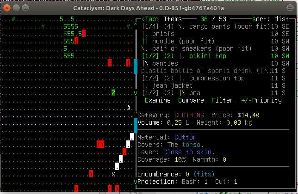The height and width of the screenshot is (194, 298).
Task: Click the Weight 0,03 kg value
Action: pos(239,122)
